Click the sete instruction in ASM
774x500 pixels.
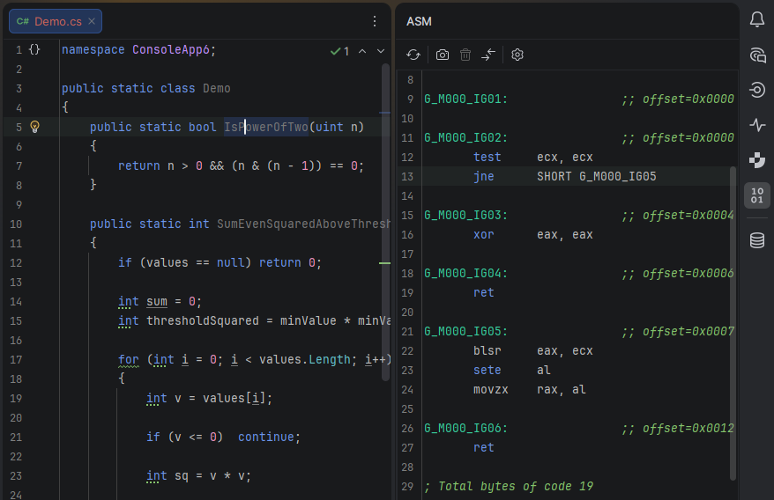(x=487, y=371)
